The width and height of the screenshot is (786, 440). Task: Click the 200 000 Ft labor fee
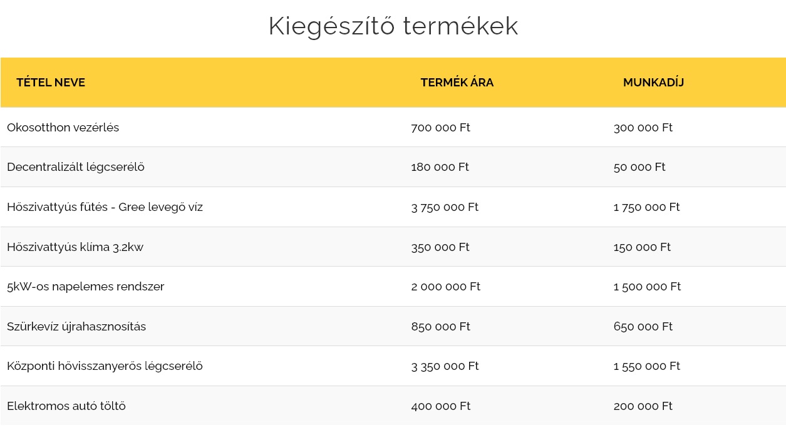(x=643, y=406)
